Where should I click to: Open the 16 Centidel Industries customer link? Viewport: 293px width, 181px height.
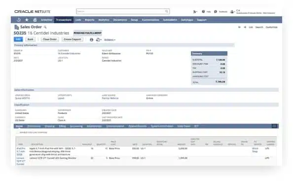coord(69,53)
